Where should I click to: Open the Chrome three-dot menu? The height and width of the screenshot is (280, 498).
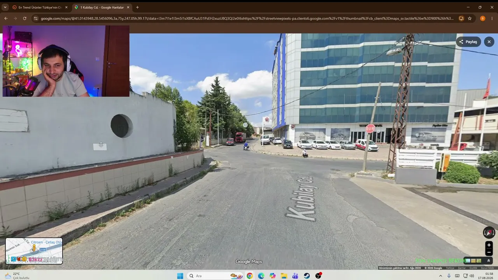[x=492, y=18]
